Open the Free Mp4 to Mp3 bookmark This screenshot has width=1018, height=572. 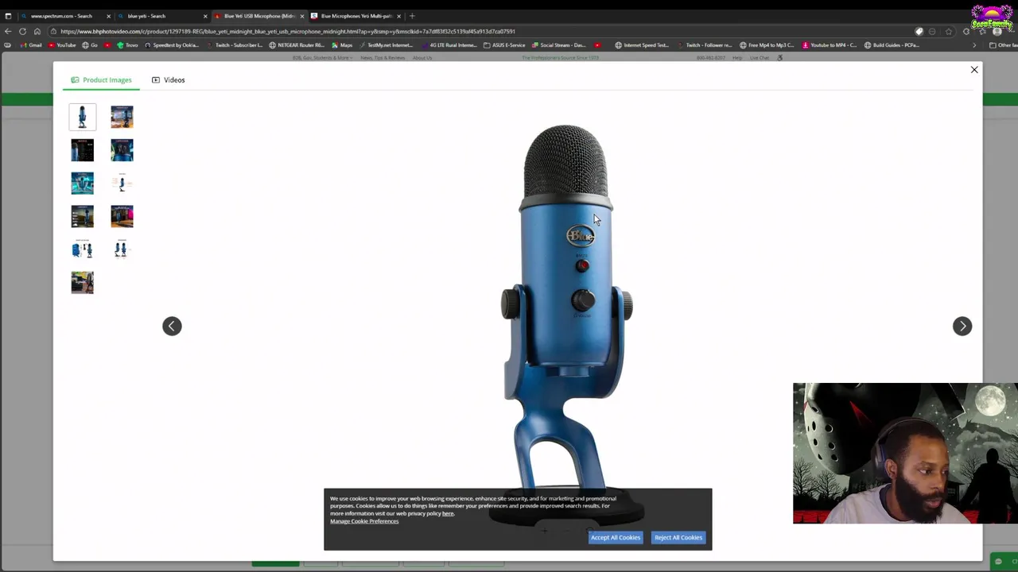(767, 45)
